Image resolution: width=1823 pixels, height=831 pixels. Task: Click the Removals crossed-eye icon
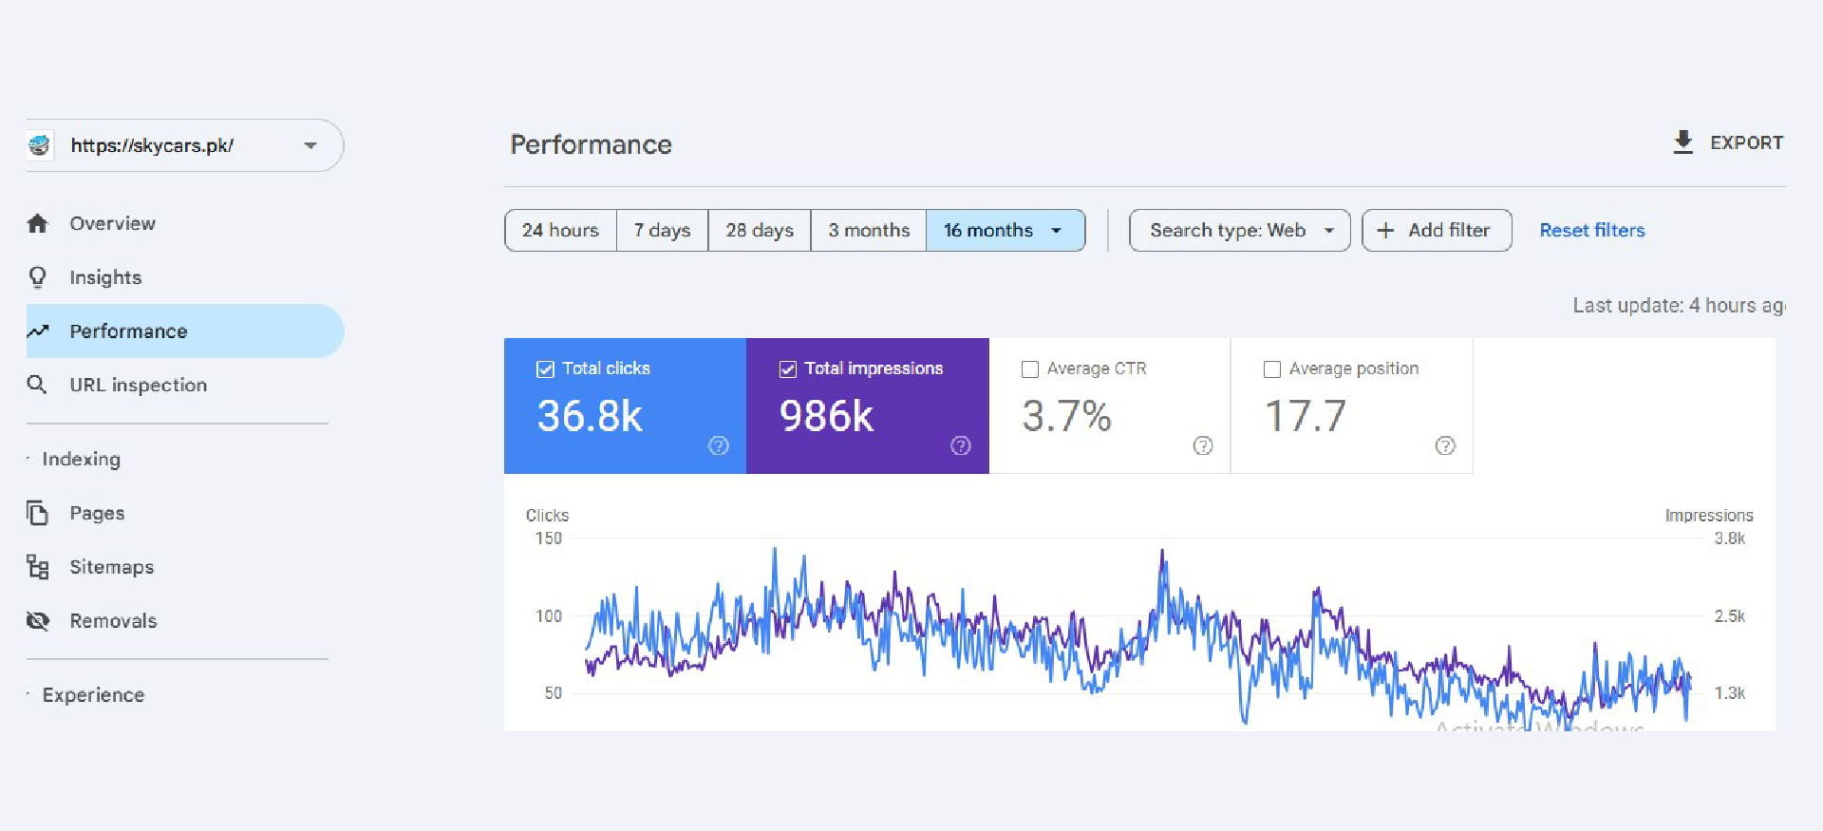pos(38,621)
